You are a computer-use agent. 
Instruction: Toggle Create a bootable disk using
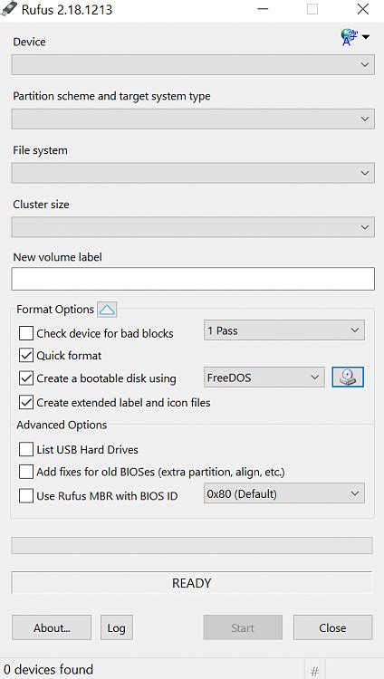26,378
